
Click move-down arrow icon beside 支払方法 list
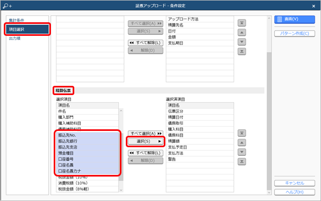(242, 152)
